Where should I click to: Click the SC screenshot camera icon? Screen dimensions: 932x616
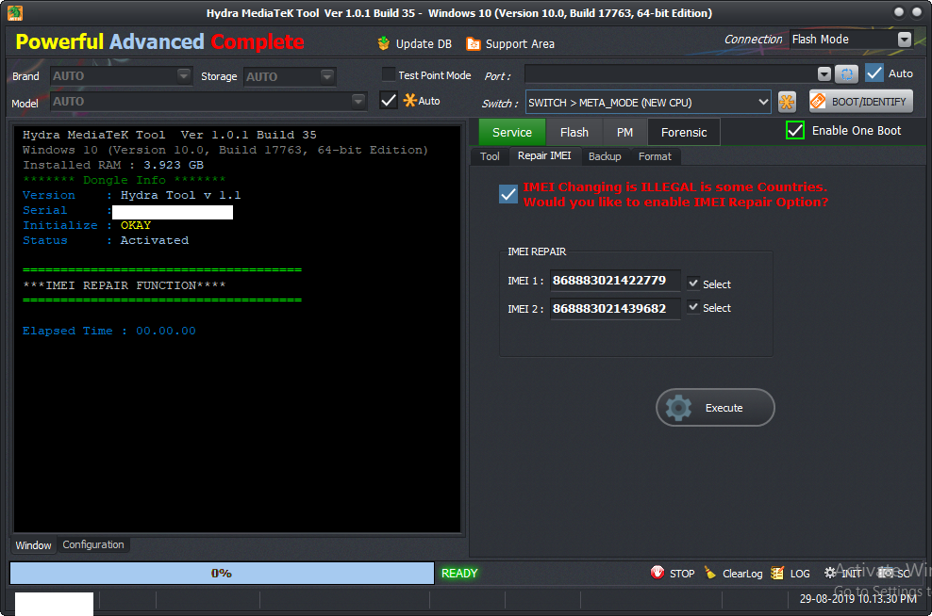[x=885, y=573]
